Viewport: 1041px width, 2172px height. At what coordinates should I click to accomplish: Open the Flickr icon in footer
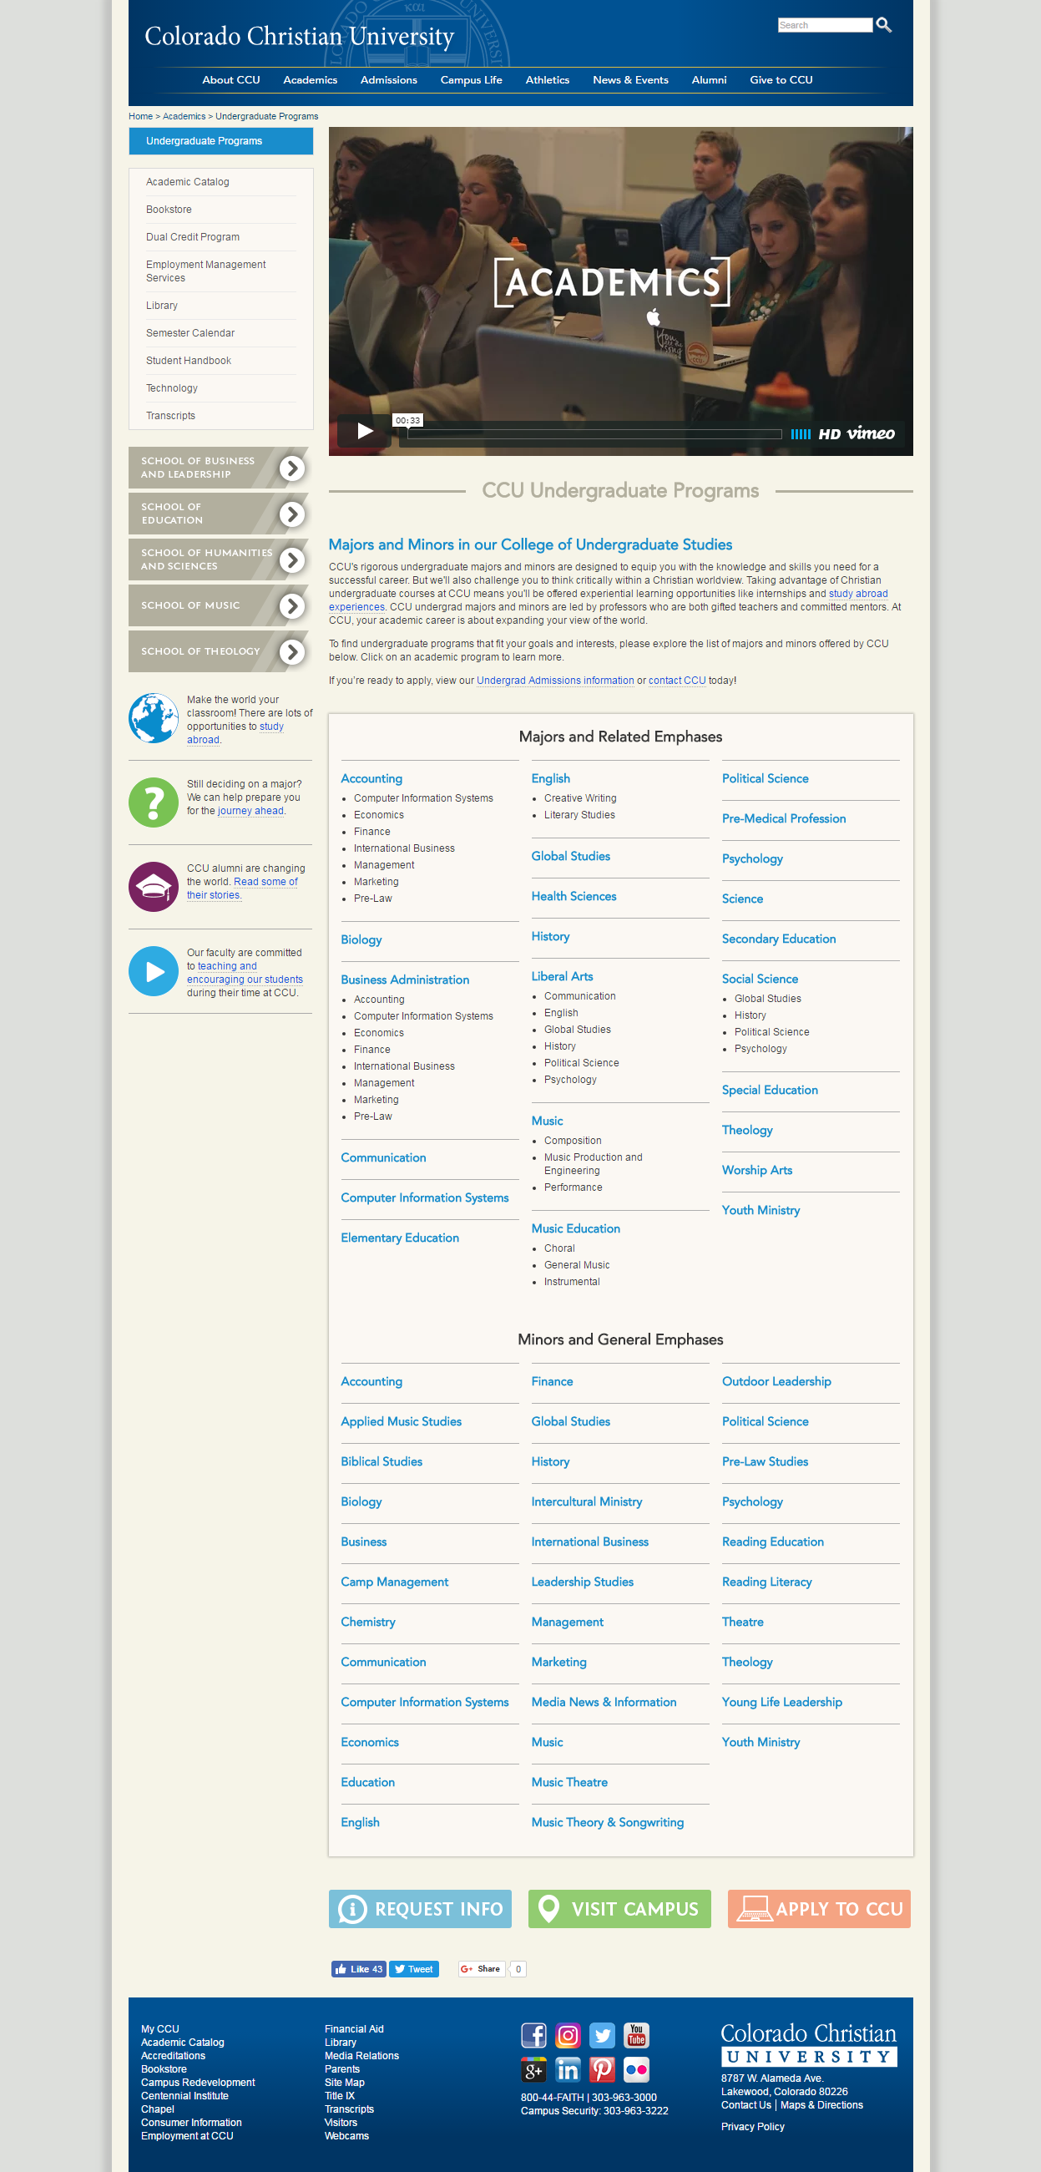click(636, 2070)
